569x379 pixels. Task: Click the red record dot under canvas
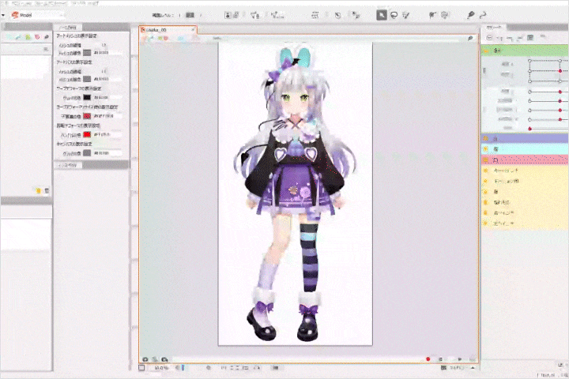(428, 359)
